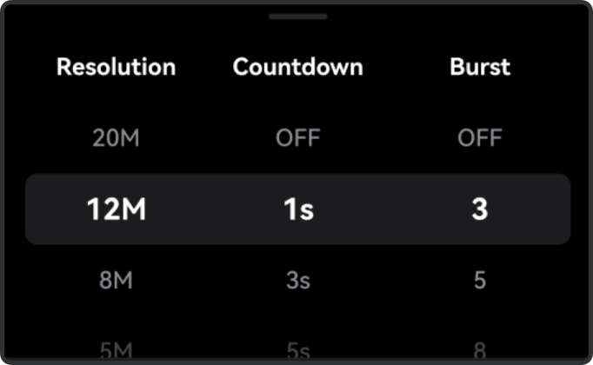Select the largest burst value shown
Viewport: 593px width, 365px height.
pos(480,350)
